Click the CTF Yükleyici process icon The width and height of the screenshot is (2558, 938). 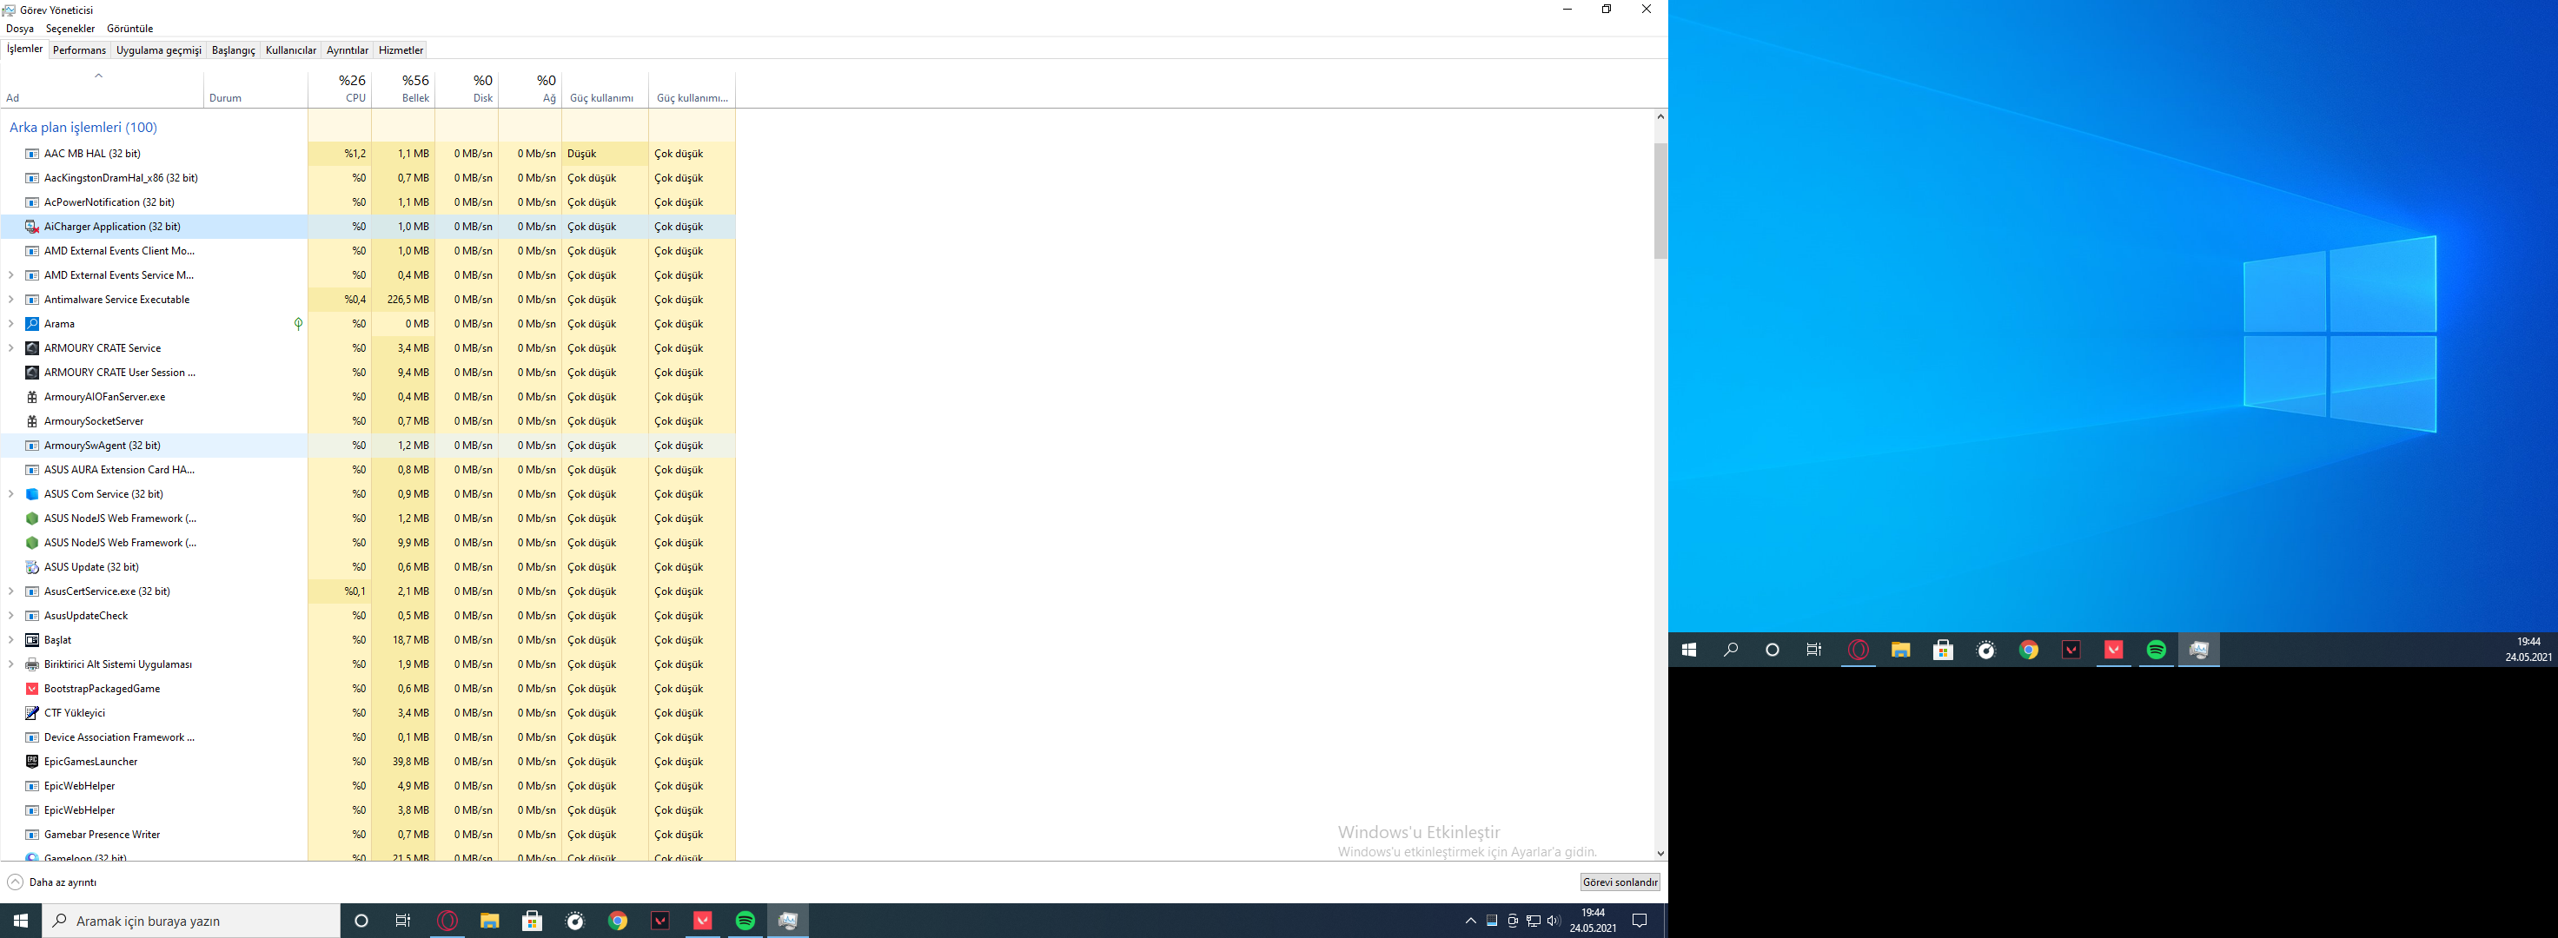point(32,713)
